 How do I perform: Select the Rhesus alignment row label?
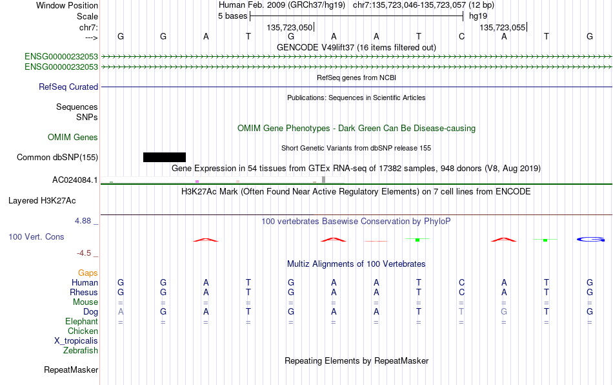[x=84, y=292]
